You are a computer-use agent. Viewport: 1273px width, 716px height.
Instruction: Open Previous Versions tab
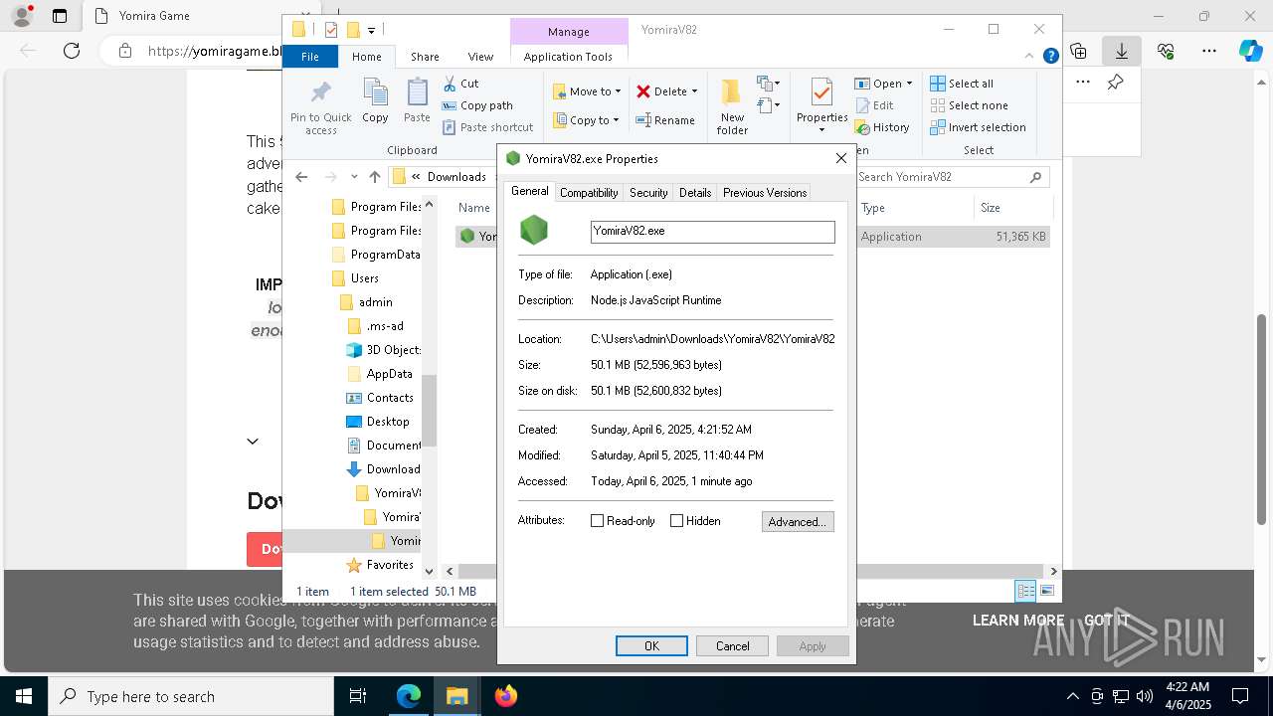[x=764, y=193]
